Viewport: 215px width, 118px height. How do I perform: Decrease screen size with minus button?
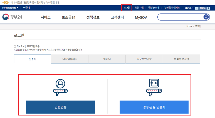(x=197, y=8)
